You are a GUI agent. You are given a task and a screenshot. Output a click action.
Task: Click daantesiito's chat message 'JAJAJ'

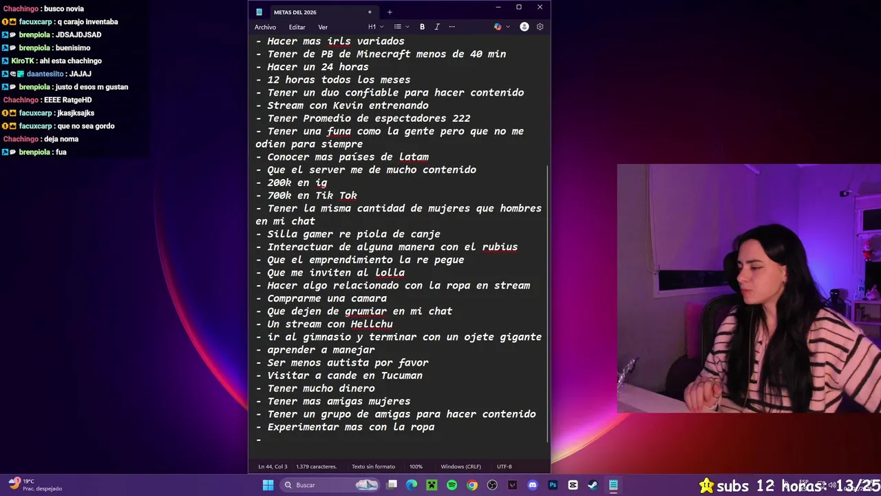point(81,74)
